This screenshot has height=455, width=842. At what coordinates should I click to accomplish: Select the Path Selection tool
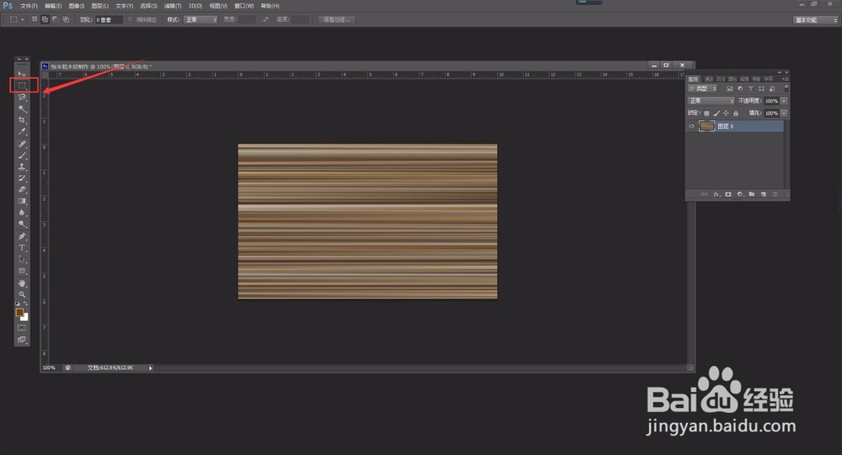22,259
